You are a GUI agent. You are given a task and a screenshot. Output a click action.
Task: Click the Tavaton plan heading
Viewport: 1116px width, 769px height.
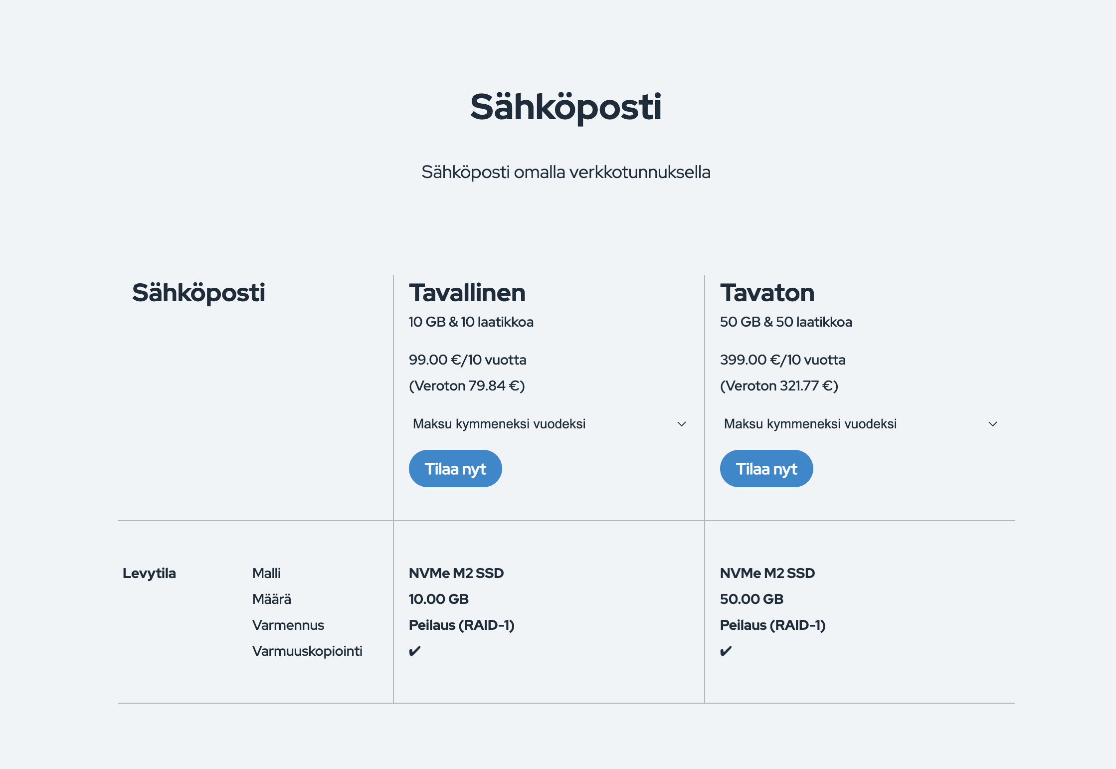[767, 293]
